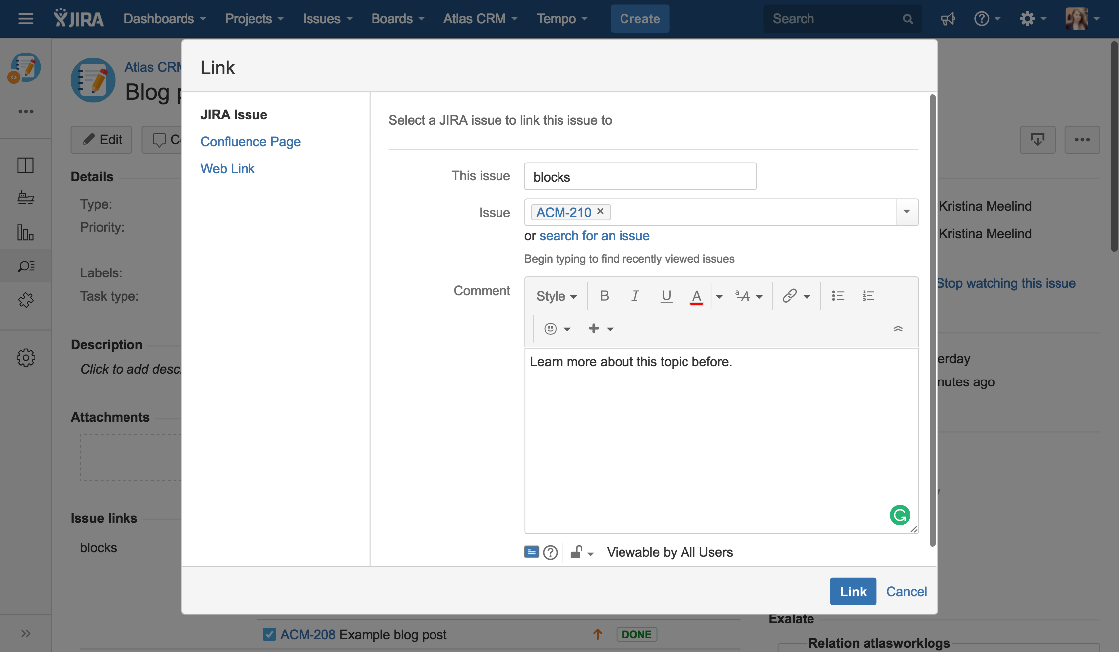Select Web Link option

pyautogui.click(x=227, y=169)
